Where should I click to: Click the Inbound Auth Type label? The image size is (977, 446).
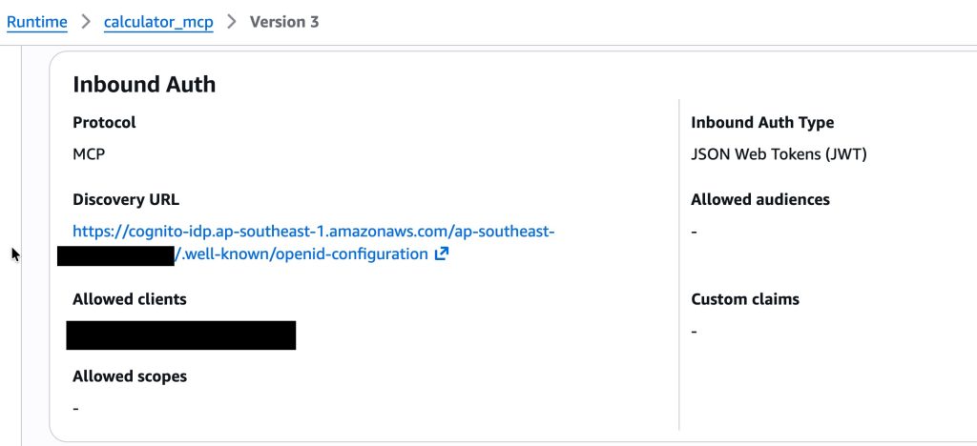pos(762,122)
